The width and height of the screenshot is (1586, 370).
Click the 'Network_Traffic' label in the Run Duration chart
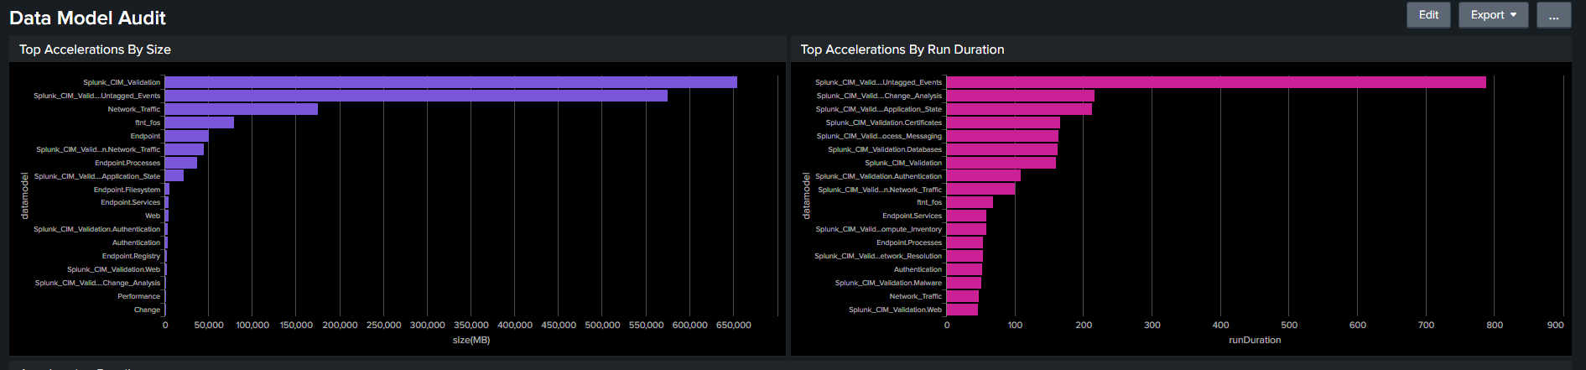coord(915,296)
